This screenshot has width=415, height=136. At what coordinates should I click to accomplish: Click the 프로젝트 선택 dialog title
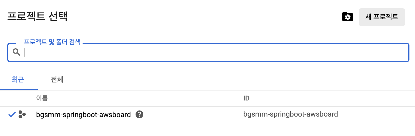click(37, 16)
